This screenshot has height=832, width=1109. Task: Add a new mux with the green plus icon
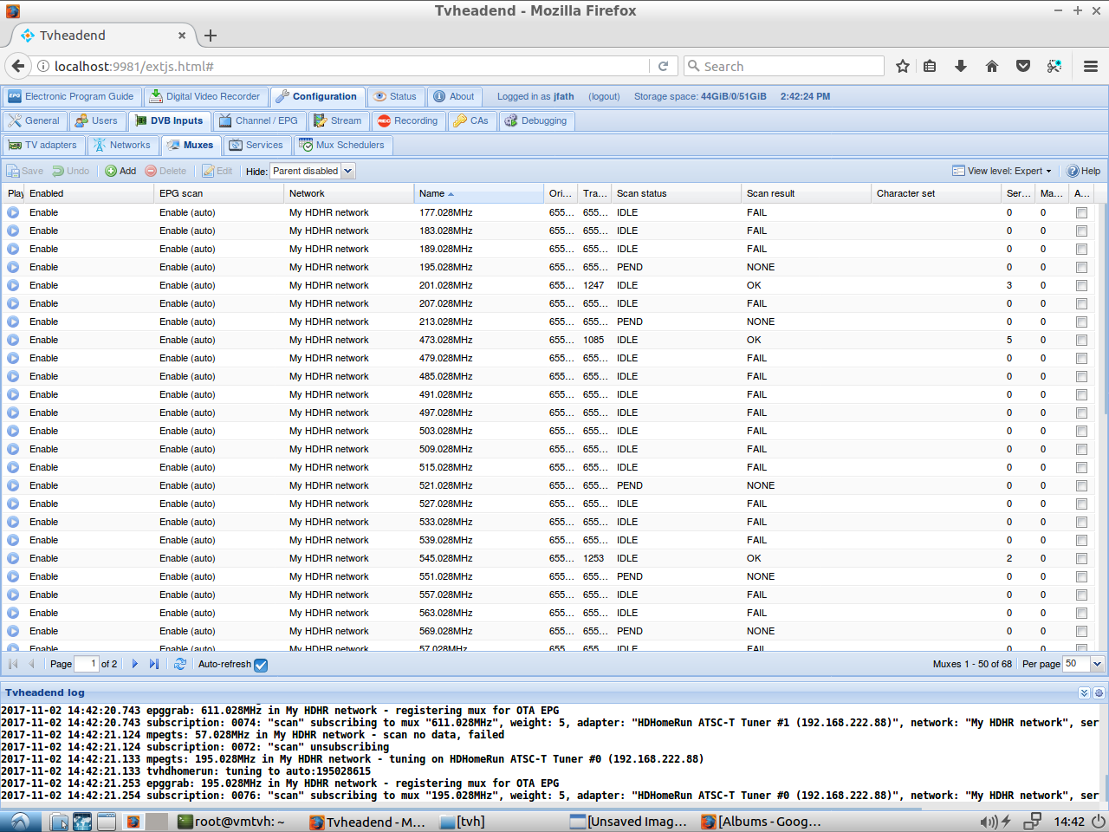coord(120,171)
